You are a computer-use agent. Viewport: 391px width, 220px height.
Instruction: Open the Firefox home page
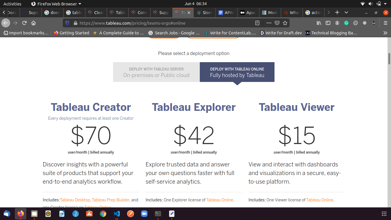click(33, 23)
